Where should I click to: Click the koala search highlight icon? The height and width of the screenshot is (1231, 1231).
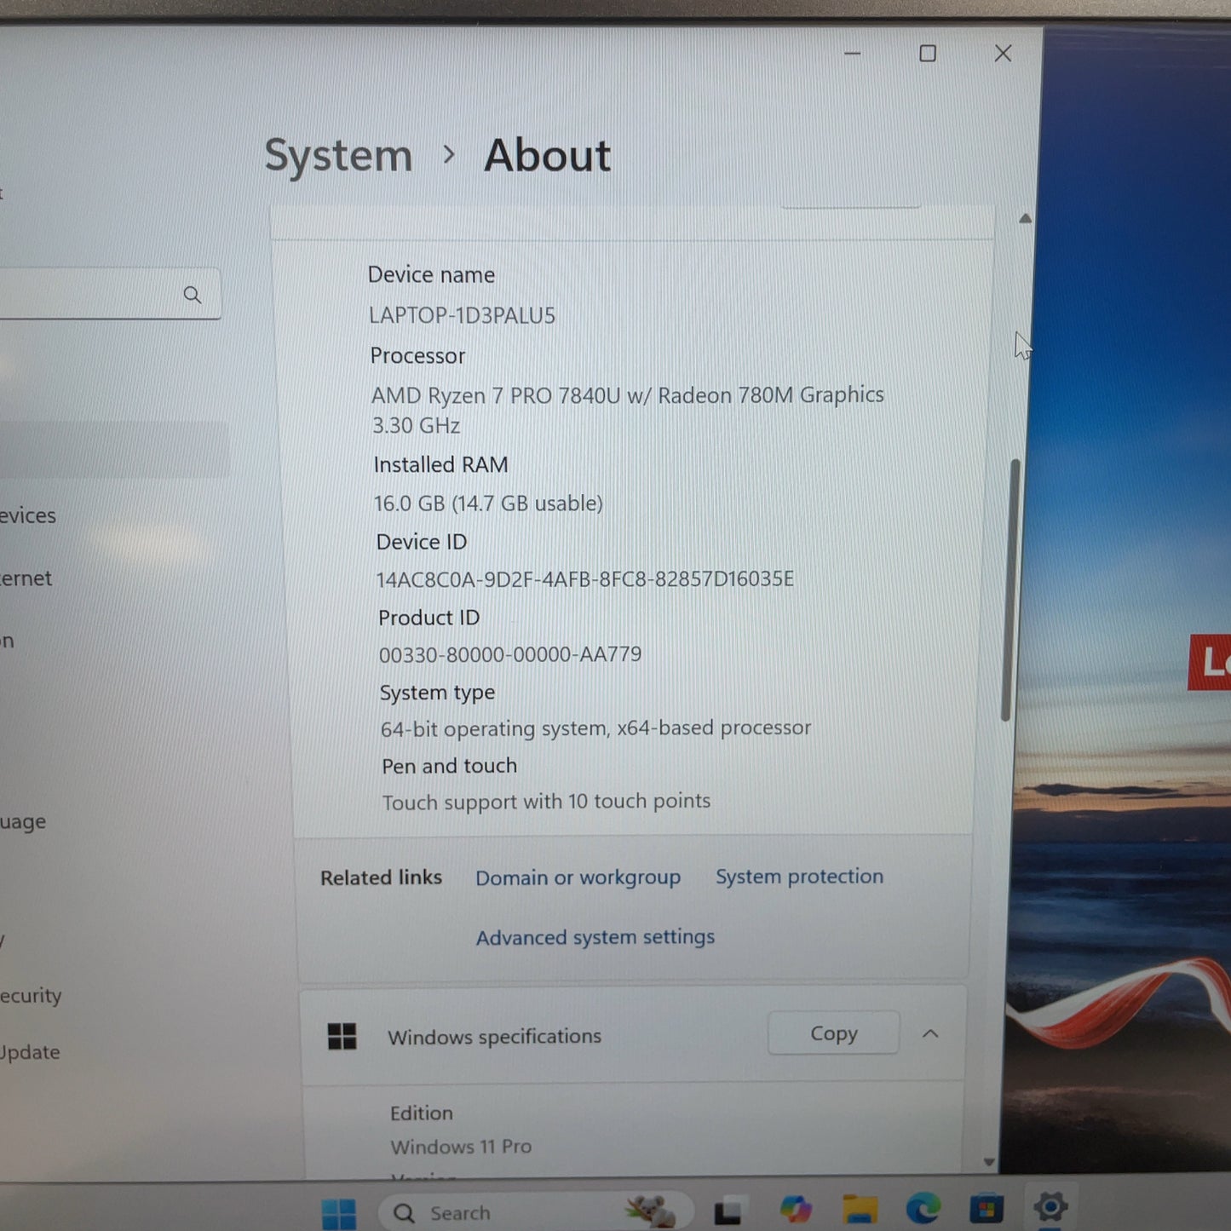pos(652,1210)
